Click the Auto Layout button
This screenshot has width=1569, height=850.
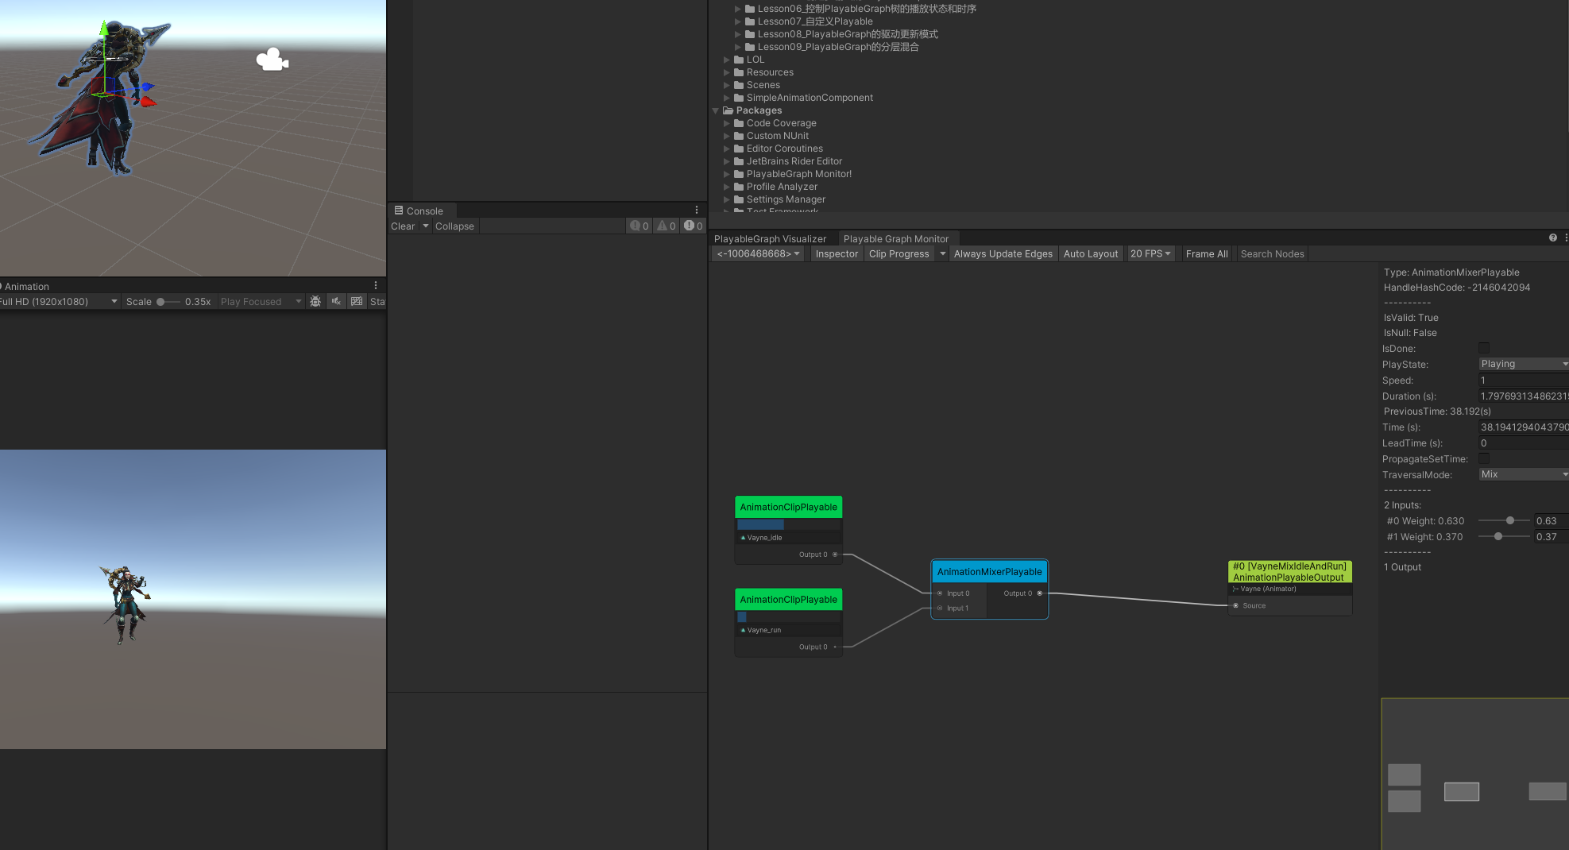[x=1090, y=254]
